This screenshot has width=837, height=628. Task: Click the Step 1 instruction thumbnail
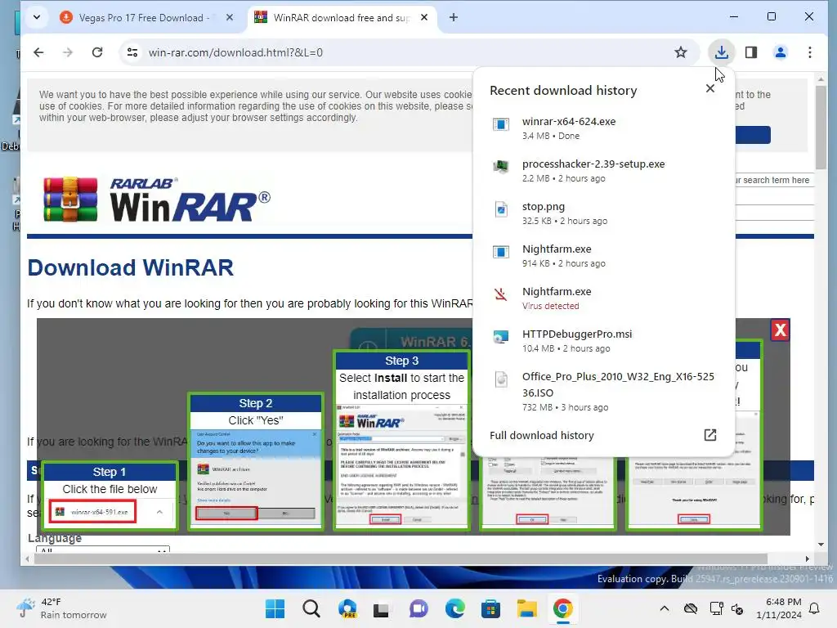tap(110, 496)
